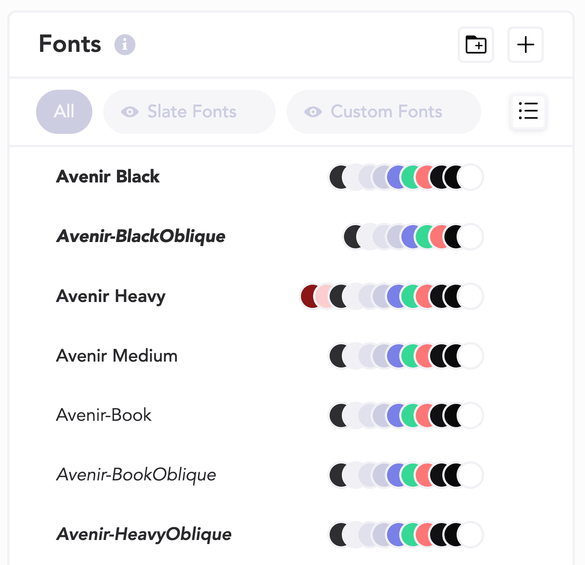Screen dimensions: 585x565
Task: Choose the Avenir-HeavyOblique font
Action: pyautogui.click(x=144, y=534)
